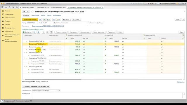
Task: Open the sections grid menu icon
Action: [x=2, y=7]
